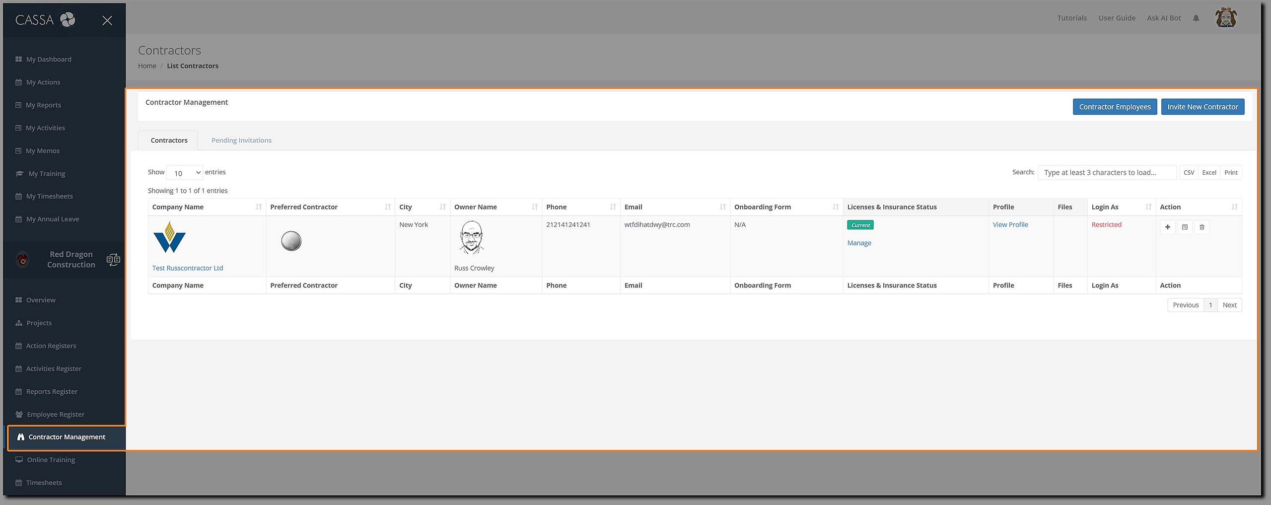Click the red Restricted login text

click(x=1106, y=225)
